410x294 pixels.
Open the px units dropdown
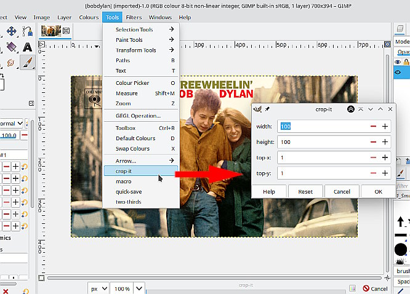point(98,288)
